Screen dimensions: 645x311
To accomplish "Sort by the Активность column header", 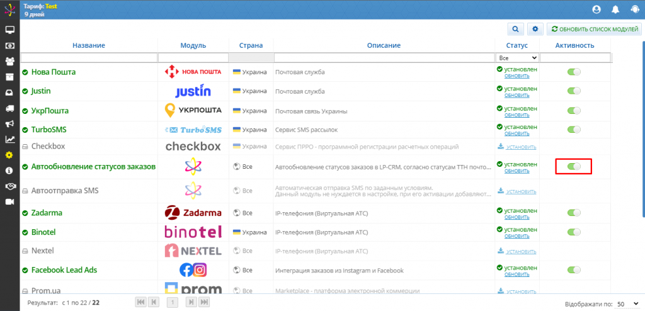I will click(574, 45).
